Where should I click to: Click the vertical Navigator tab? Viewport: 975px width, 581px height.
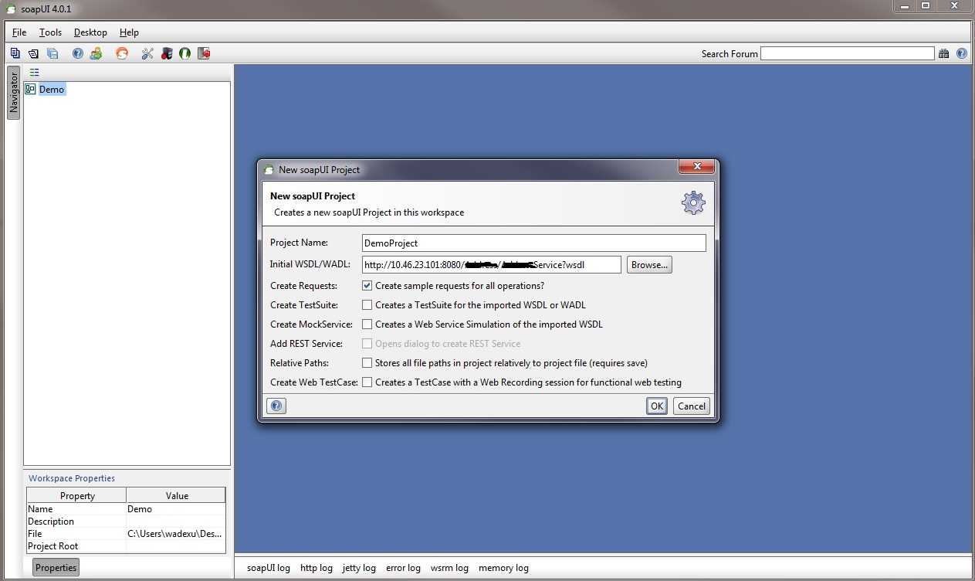(x=13, y=93)
